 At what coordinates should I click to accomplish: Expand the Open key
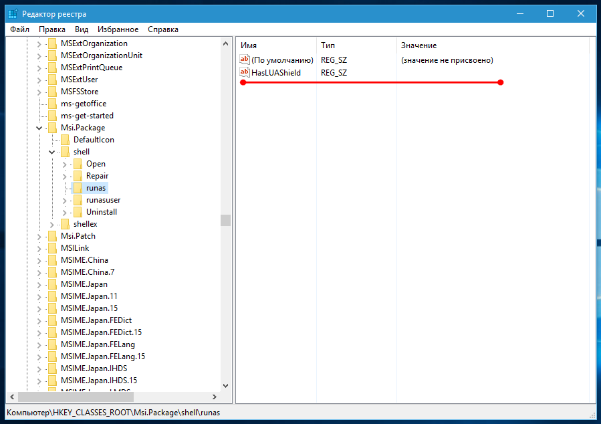64,164
